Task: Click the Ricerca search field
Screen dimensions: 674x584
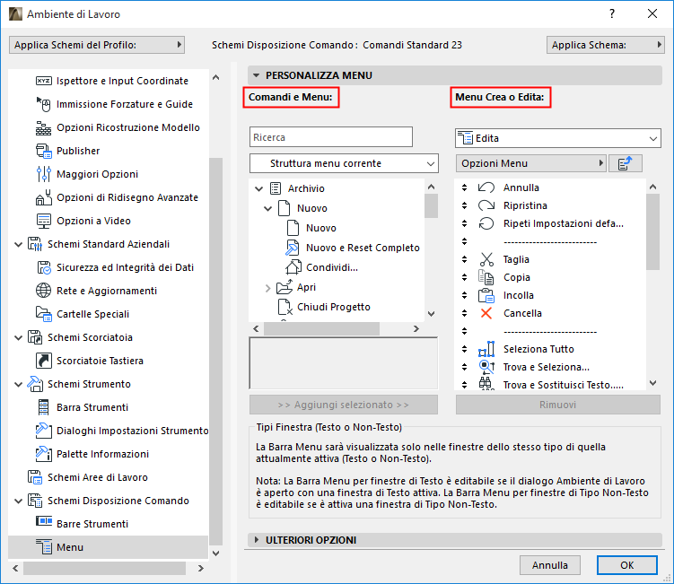Action: pyautogui.click(x=331, y=137)
